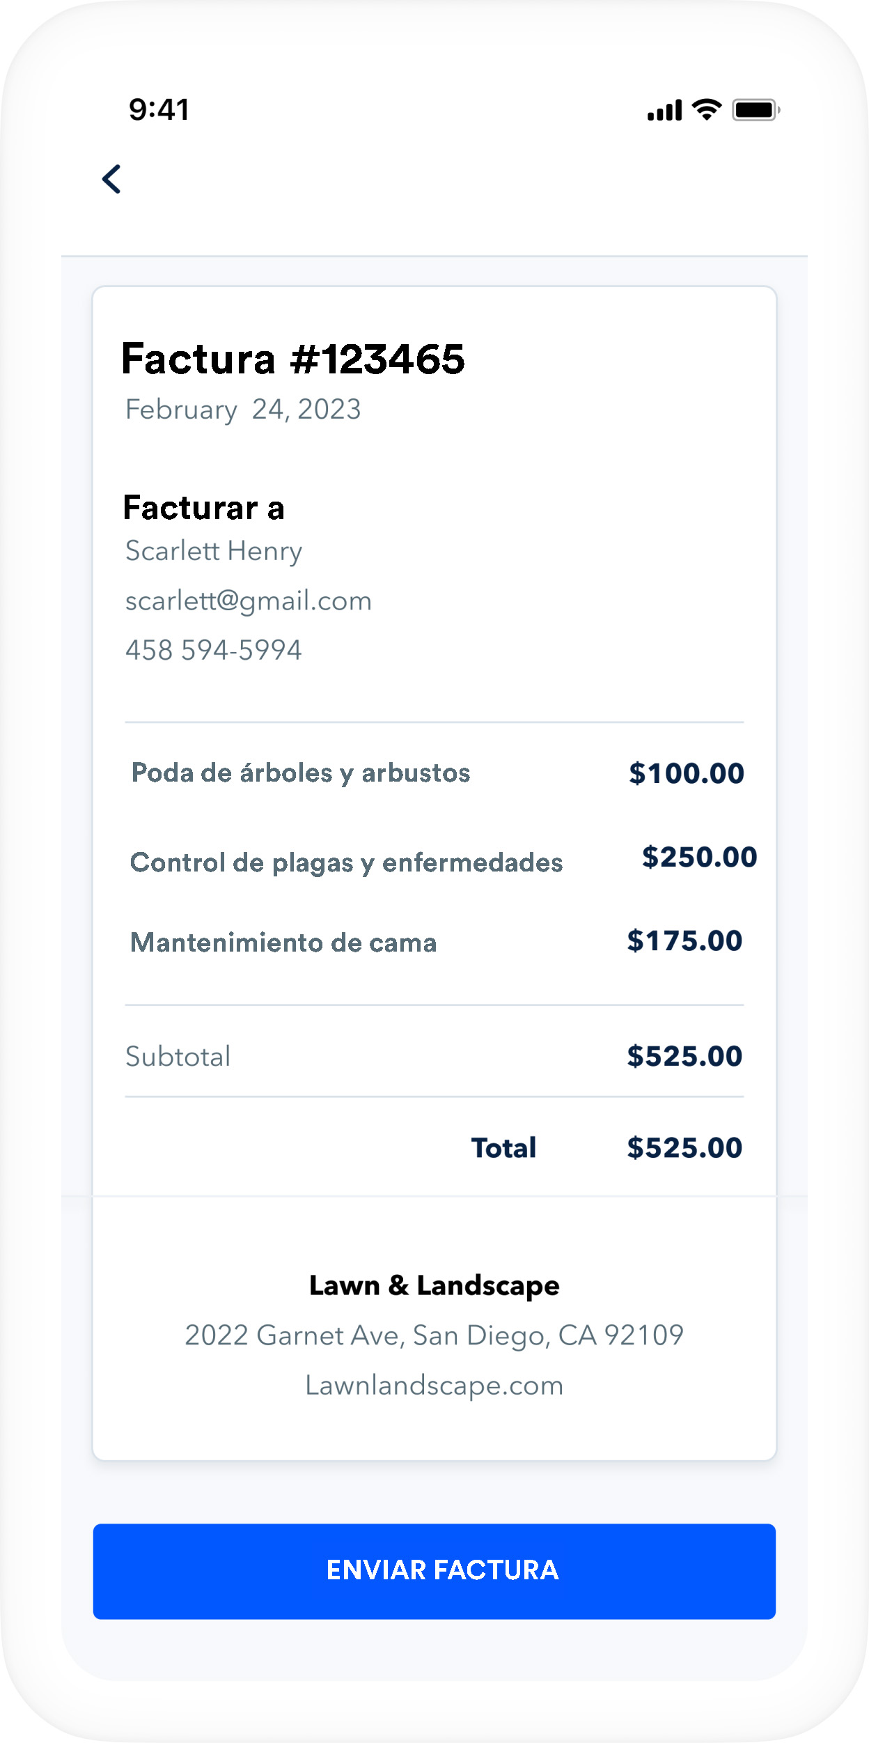Image resolution: width=869 pixels, height=1743 pixels.
Task: Tap the 2022 Garnet Ave address
Action: (x=434, y=1335)
